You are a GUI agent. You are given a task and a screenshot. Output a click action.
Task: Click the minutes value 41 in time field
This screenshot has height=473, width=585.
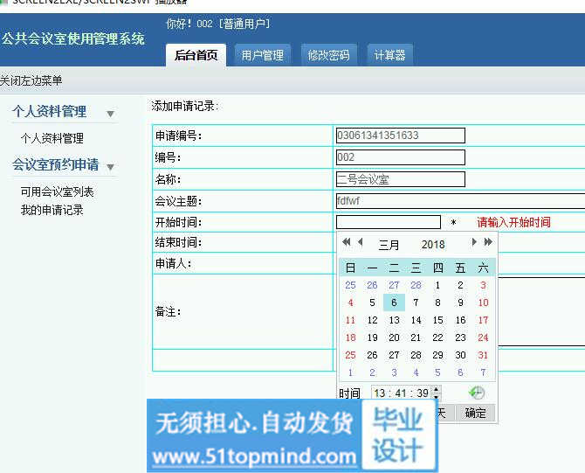pos(401,393)
